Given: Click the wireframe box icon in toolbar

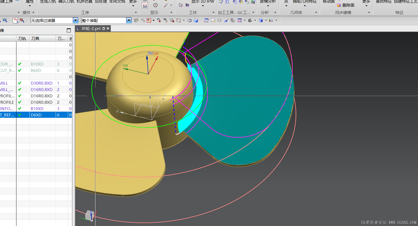Looking at the screenshot, I should (x=190, y=20).
